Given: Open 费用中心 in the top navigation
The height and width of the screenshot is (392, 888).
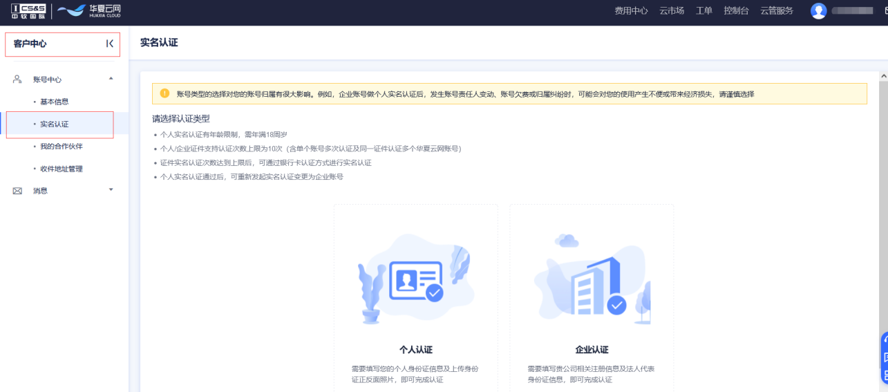Looking at the screenshot, I should [631, 11].
